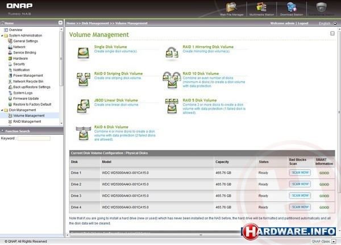
Task: Click the Notification icon in tree
Action: click(x=10, y=70)
